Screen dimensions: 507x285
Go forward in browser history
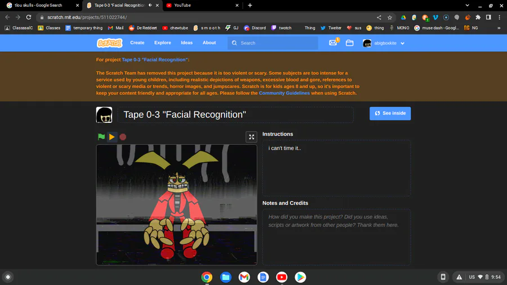18,17
